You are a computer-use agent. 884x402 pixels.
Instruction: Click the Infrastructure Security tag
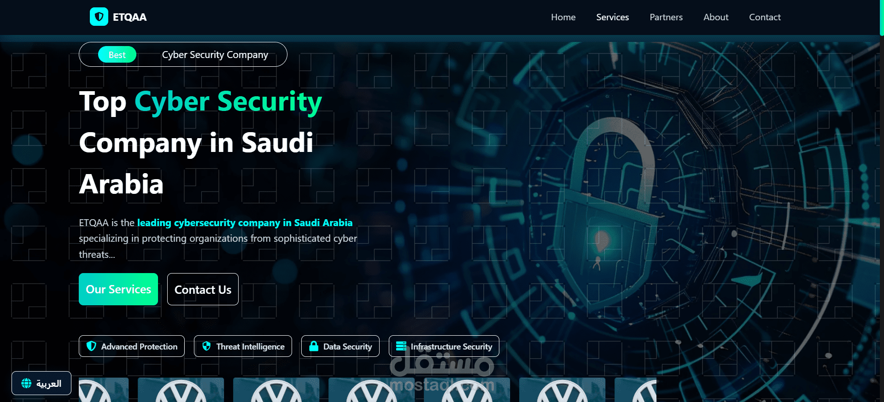(x=444, y=346)
